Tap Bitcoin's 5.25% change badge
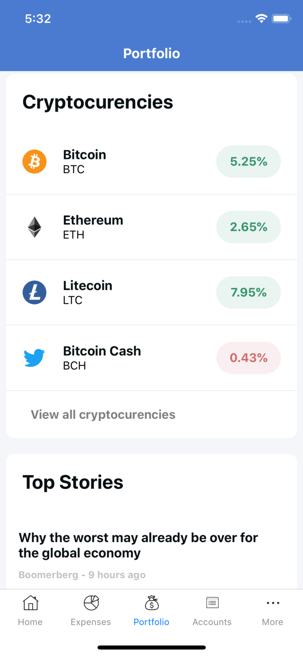The height and width of the screenshot is (656, 303). [x=249, y=162]
